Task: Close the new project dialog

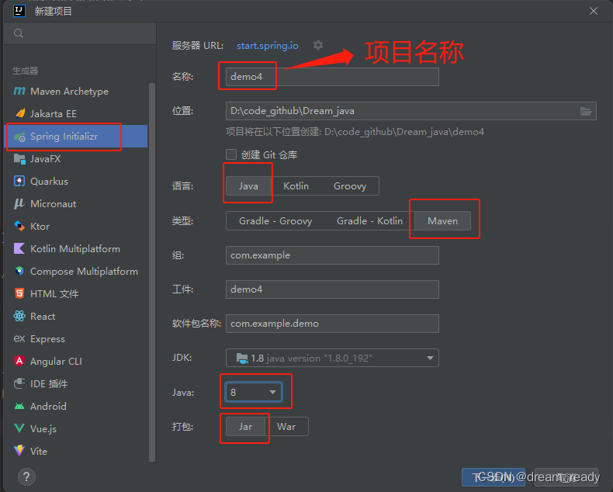Action: 594,11
